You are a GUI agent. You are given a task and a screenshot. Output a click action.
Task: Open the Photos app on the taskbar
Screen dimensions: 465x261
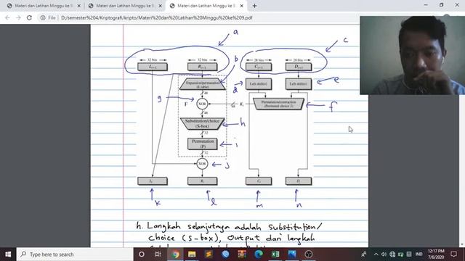coord(292,254)
